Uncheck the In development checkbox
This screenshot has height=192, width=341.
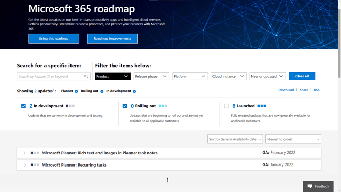[x=23, y=106]
